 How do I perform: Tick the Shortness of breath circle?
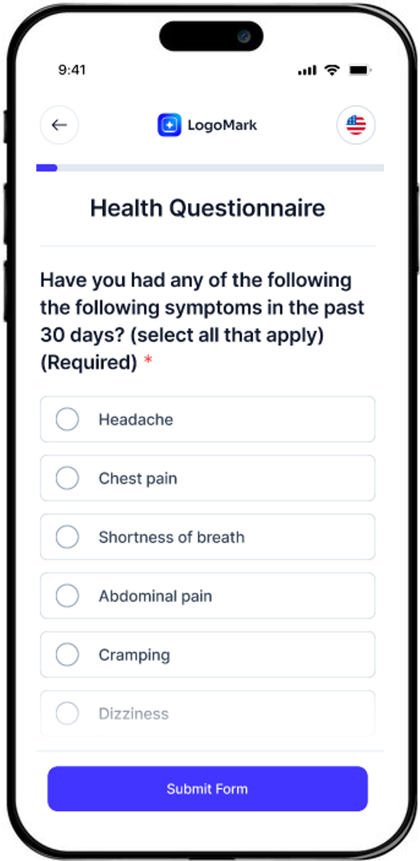pyautogui.click(x=67, y=537)
